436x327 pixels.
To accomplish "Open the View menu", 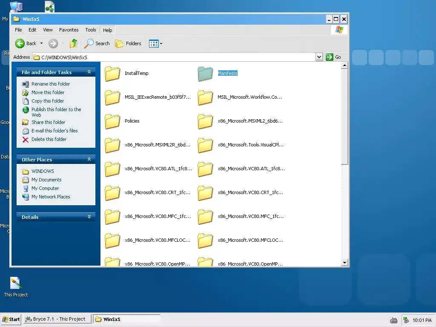I will (48, 30).
